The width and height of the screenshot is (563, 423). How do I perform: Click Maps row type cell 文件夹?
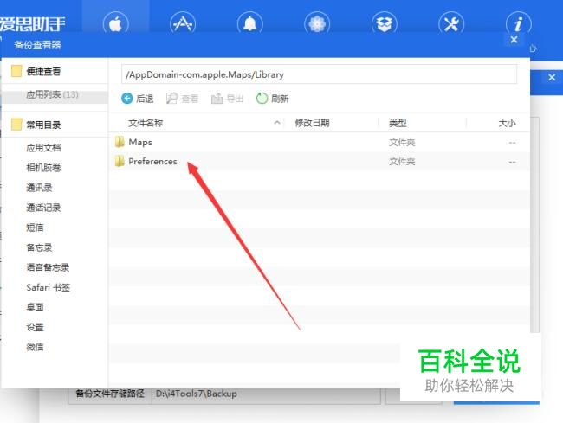click(402, 143)
